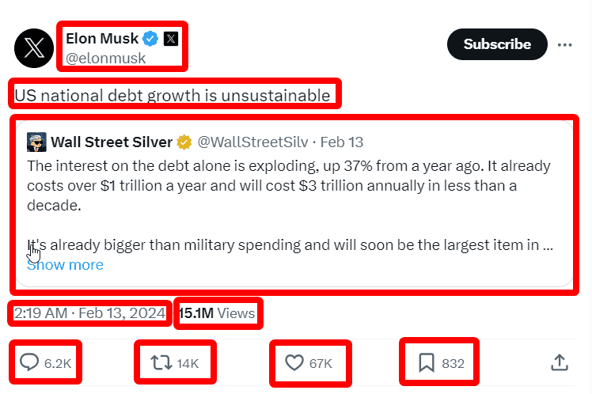Screen dimensions: 592x394
Task: Open the three-dot more options menu
Action: click(x=564, y=44)
